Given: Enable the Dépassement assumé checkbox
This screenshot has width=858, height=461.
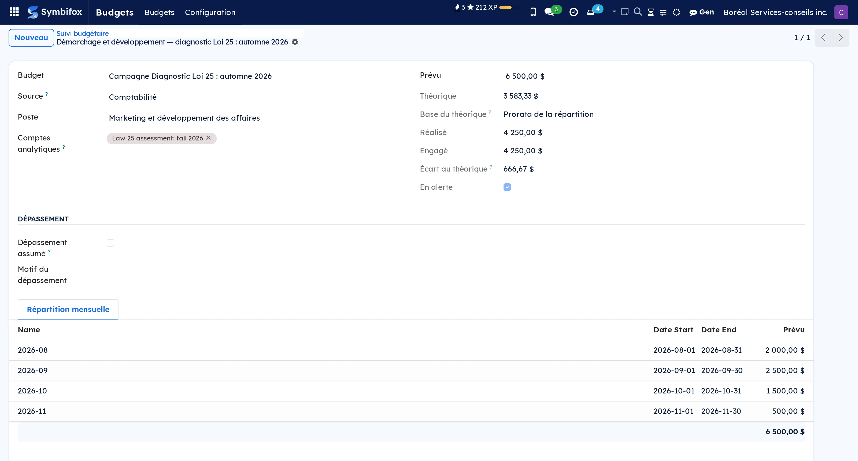Looking at the screenshot, I should click(110, 243).
